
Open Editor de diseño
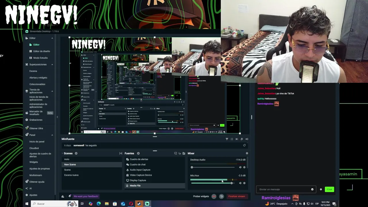pos(41,51)
